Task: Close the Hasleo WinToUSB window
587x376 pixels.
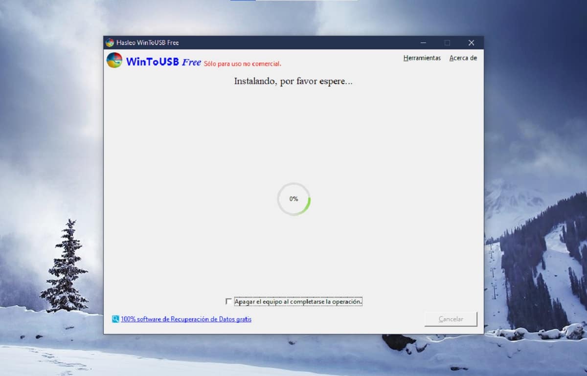Action: click(471, 43)
